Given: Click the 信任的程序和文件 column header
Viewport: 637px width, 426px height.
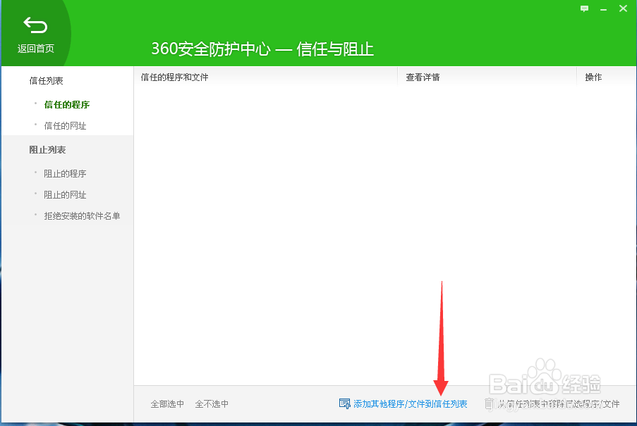Looking at the screenshot, I should click(x=175, y=77).
